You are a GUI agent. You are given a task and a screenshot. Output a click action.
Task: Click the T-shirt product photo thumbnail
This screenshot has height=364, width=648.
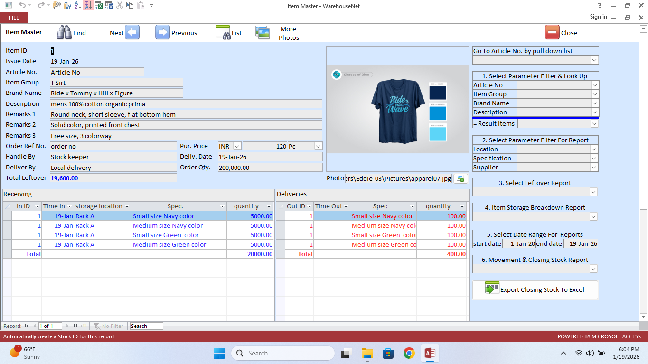click(397, 109)
